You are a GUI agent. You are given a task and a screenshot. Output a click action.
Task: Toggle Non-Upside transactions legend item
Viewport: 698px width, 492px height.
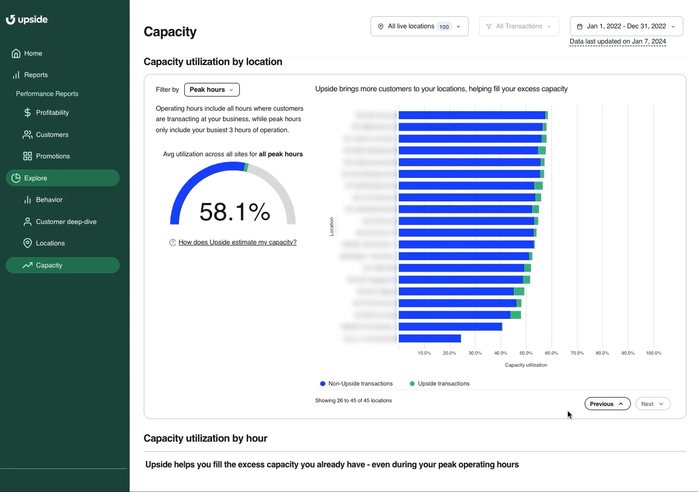point(356,384)
